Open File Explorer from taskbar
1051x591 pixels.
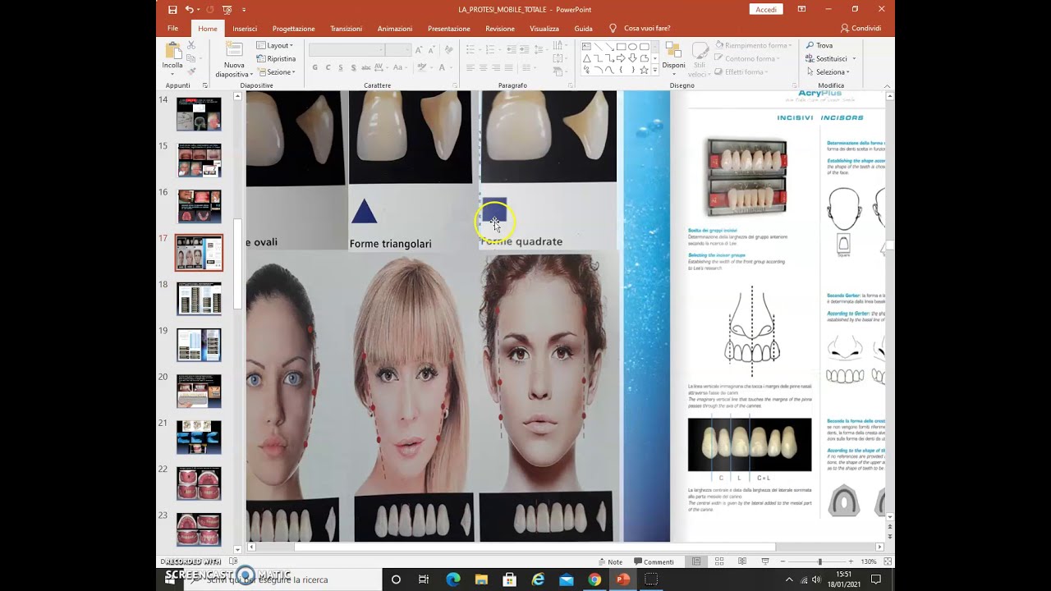point(481,580)
